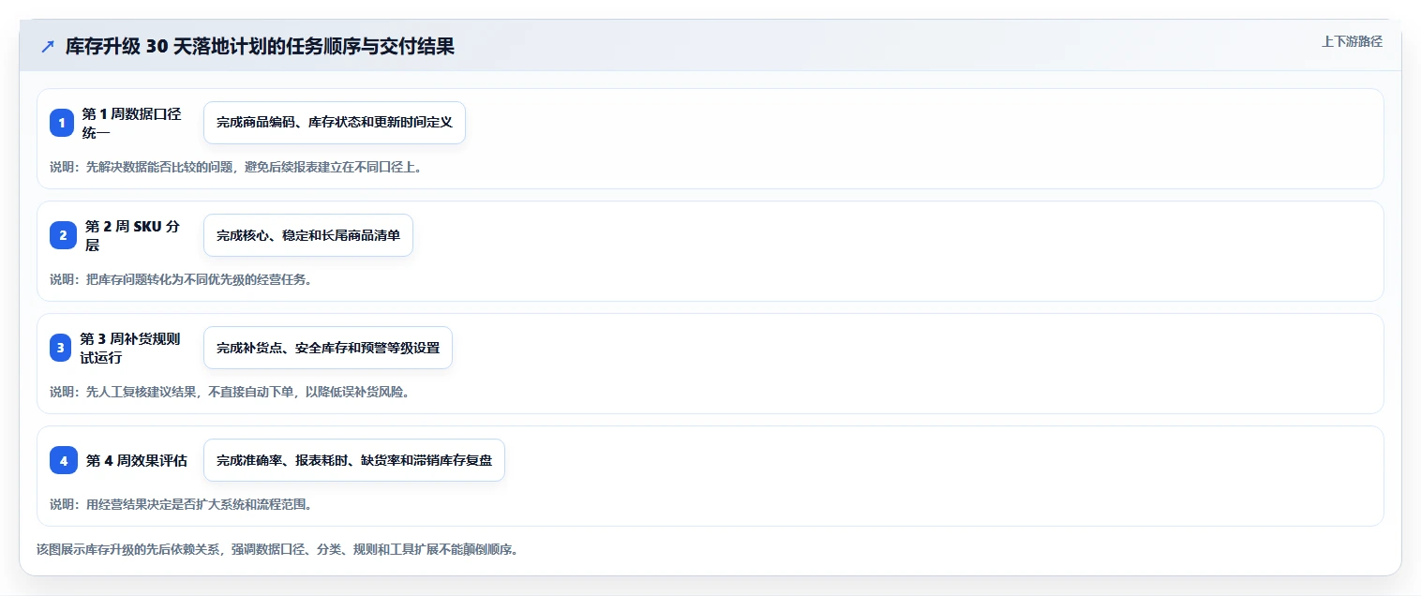Select 完成核心、稳定和长尾商品清单 box

[x=308, y=235]
